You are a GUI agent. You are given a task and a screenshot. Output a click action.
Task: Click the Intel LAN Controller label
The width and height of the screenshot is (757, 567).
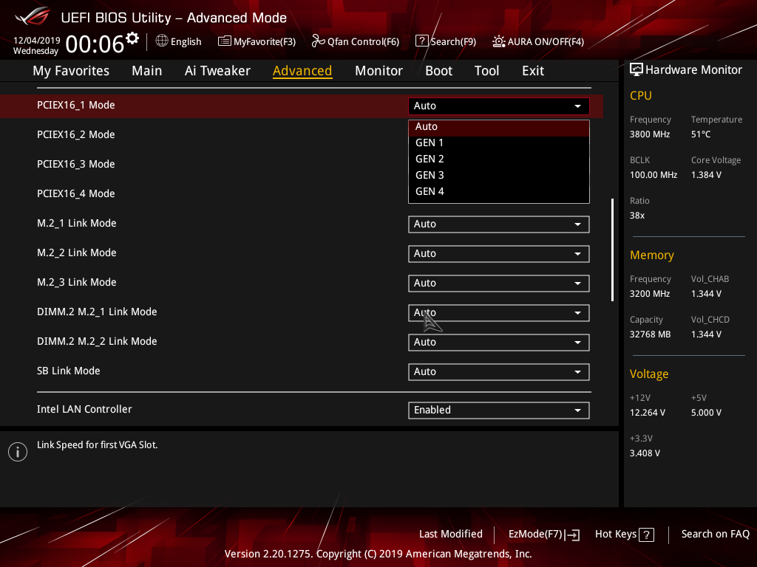tap(84, 409)
